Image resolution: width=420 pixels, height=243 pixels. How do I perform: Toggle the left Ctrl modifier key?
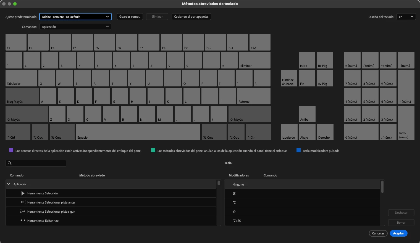click(x=18, y=132)
